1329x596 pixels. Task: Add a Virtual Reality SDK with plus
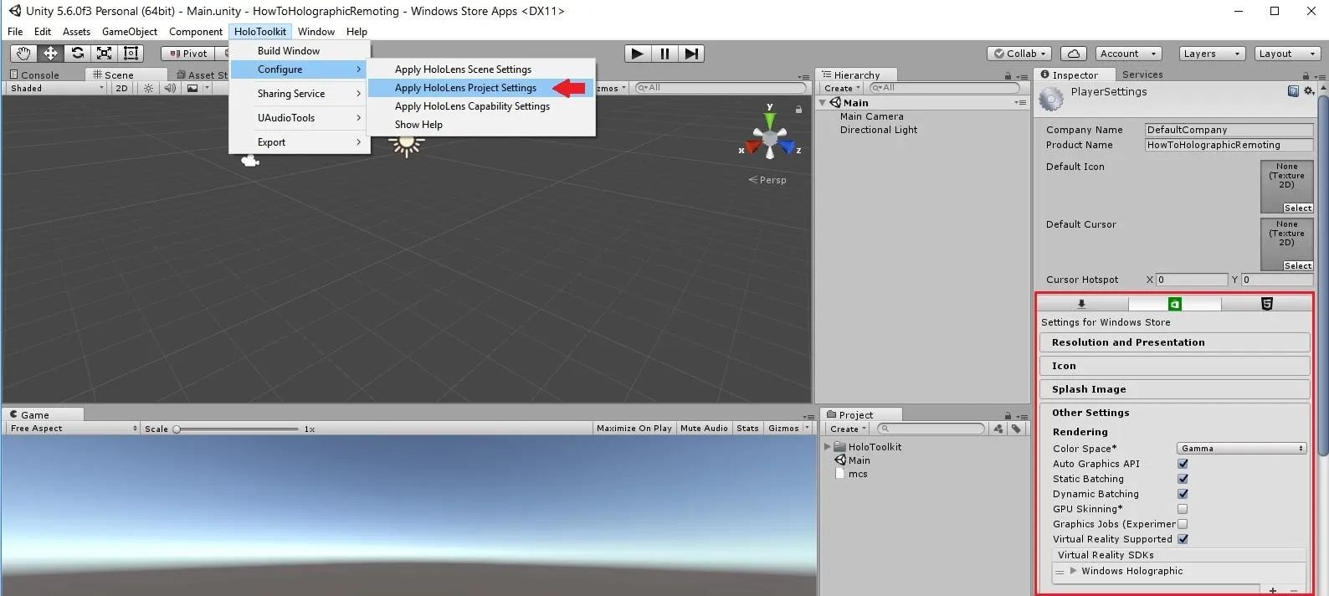[1273, 590]
